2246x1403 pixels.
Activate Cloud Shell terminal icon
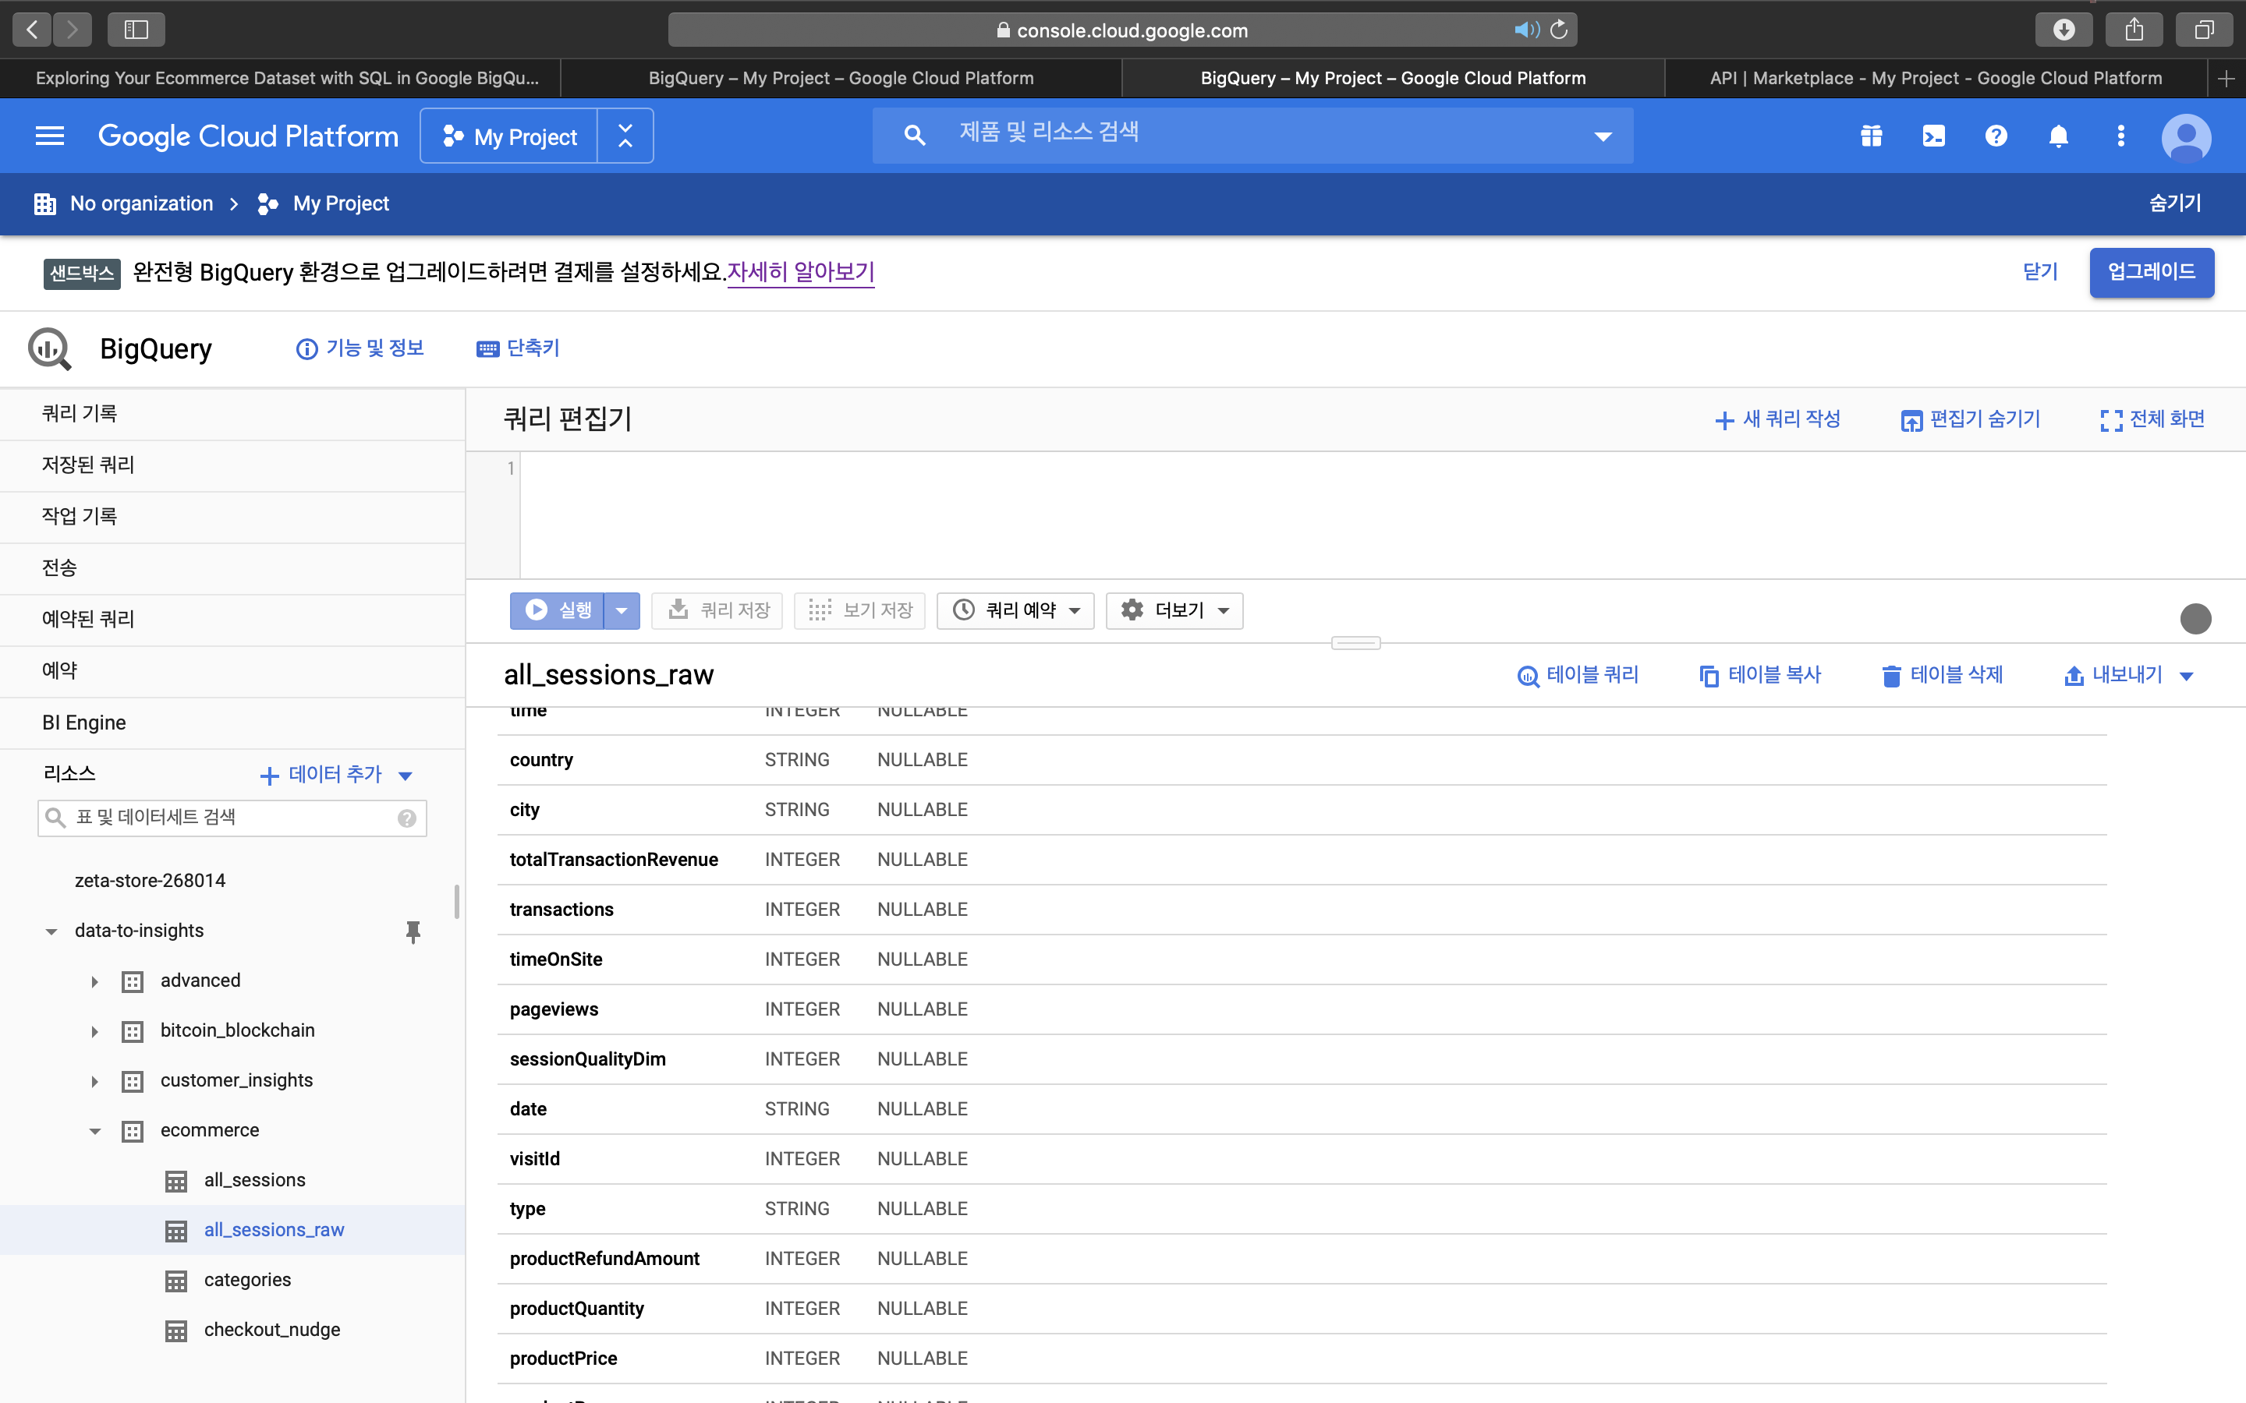coord(1933,136)
